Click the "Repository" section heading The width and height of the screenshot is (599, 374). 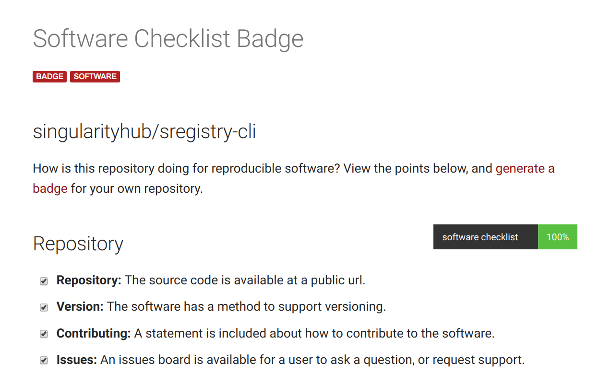click(x=78, y=244)
